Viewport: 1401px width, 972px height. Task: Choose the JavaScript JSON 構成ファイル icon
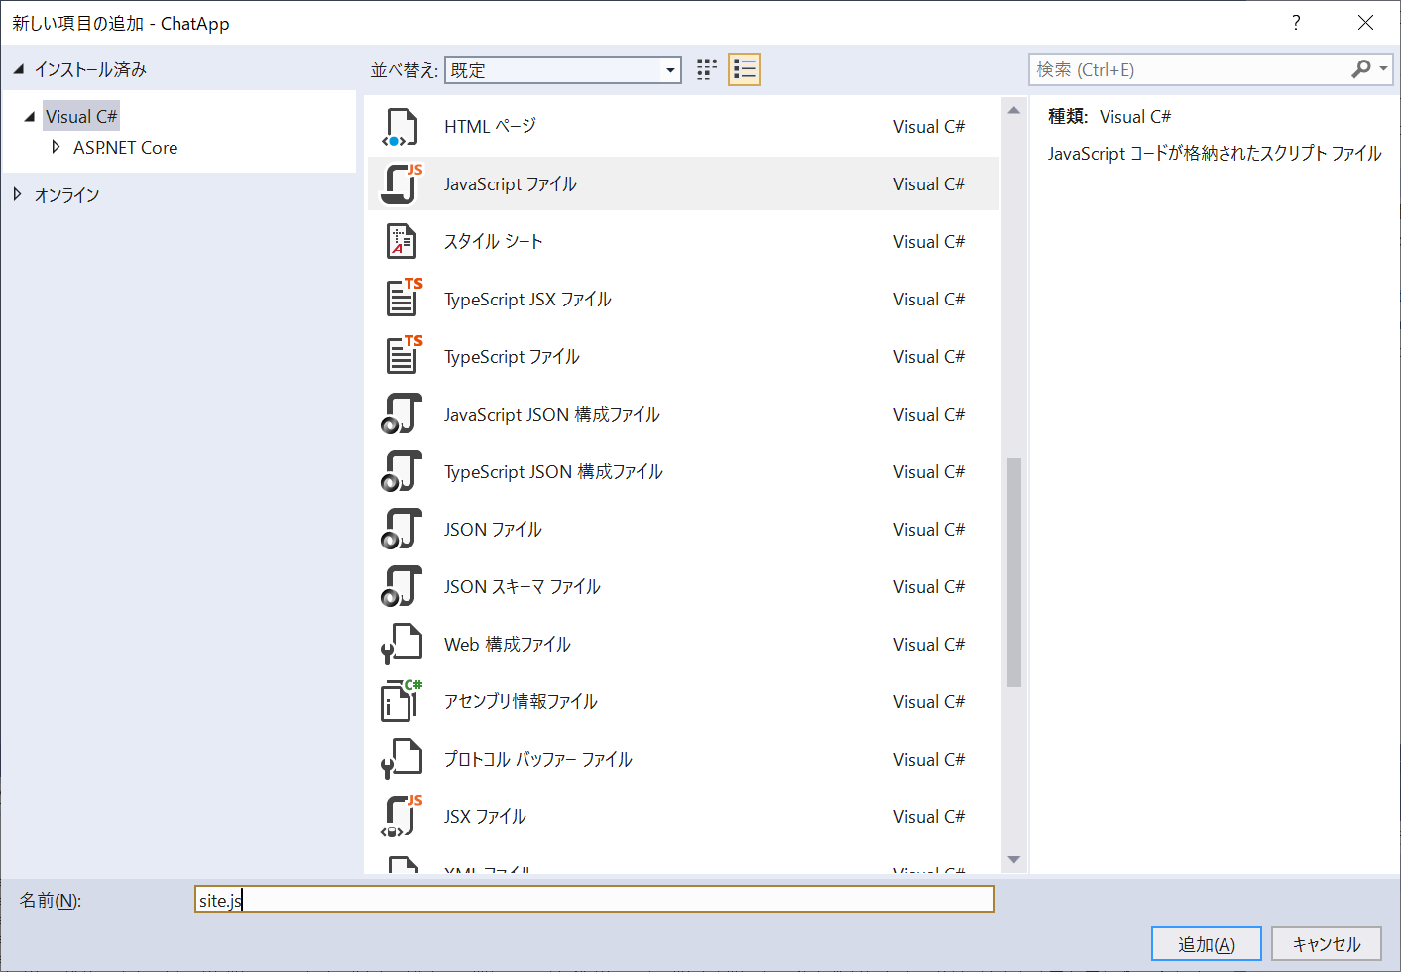click(x=402, y=415)
